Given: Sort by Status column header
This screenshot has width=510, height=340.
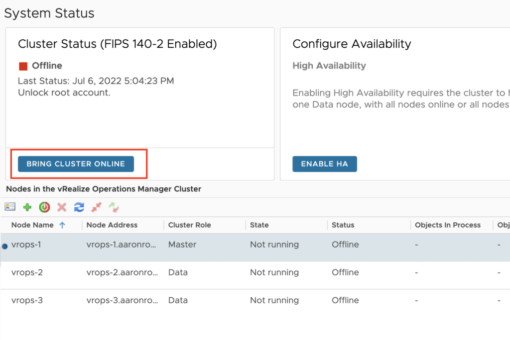Looking at the screenshot, I should pos(343,225).
